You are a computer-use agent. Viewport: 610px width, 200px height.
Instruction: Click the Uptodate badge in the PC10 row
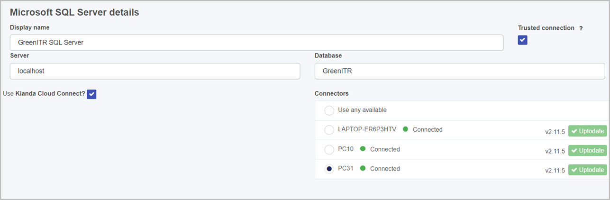click(587, 150)
